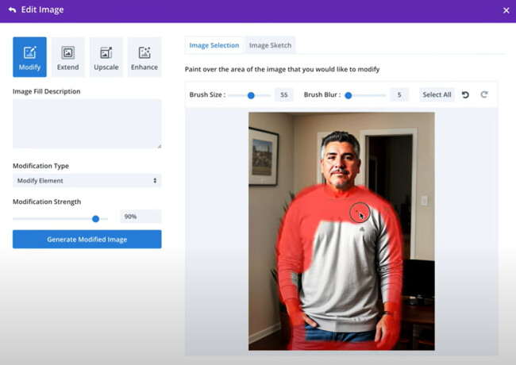Click the Brush Blur value field
The width and height of the screenshot is (516, 365).
pyautogui.click(x=399, y=95)
